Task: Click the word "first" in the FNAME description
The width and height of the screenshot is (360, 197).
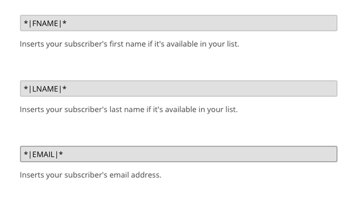Action: tap(116, 44)
